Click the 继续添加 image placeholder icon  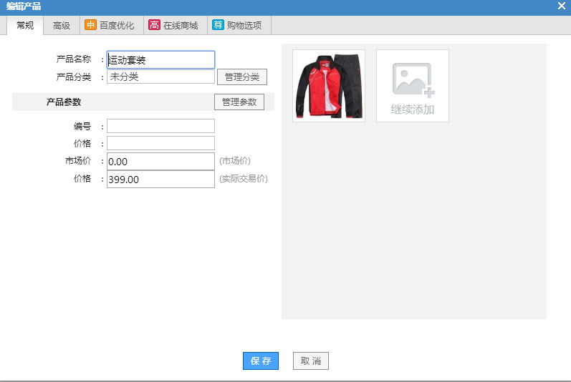pyautogui.click(x=413, y=80)
